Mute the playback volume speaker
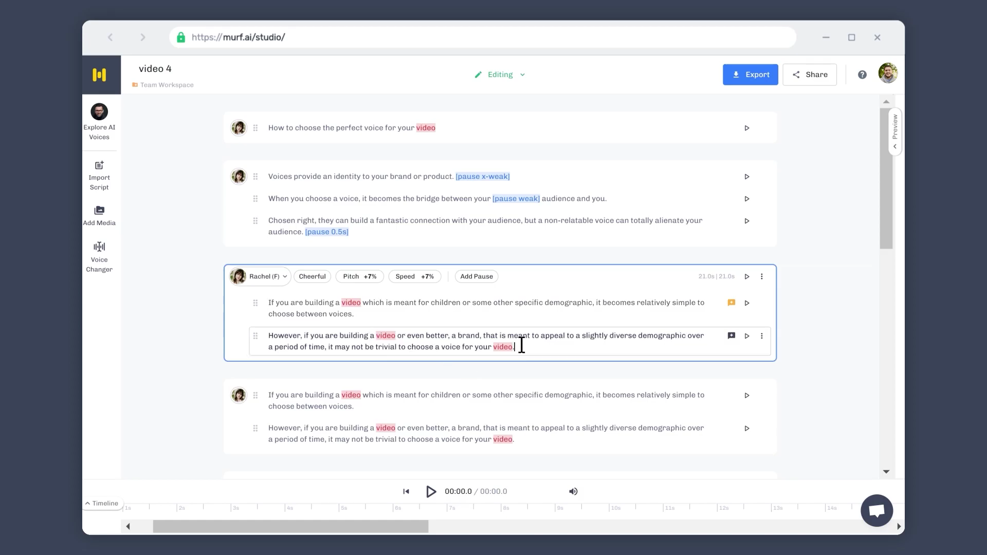987x555 pixels. coord(573,491)
